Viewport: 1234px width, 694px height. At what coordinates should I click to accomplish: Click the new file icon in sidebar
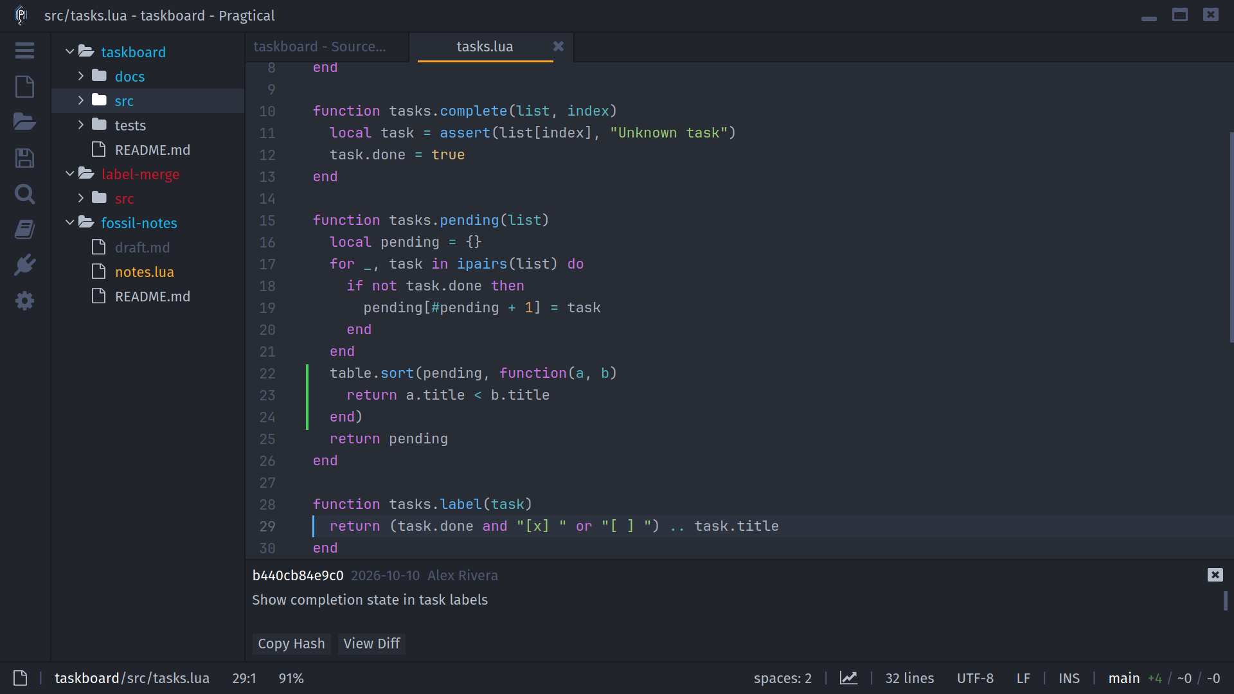24,86
